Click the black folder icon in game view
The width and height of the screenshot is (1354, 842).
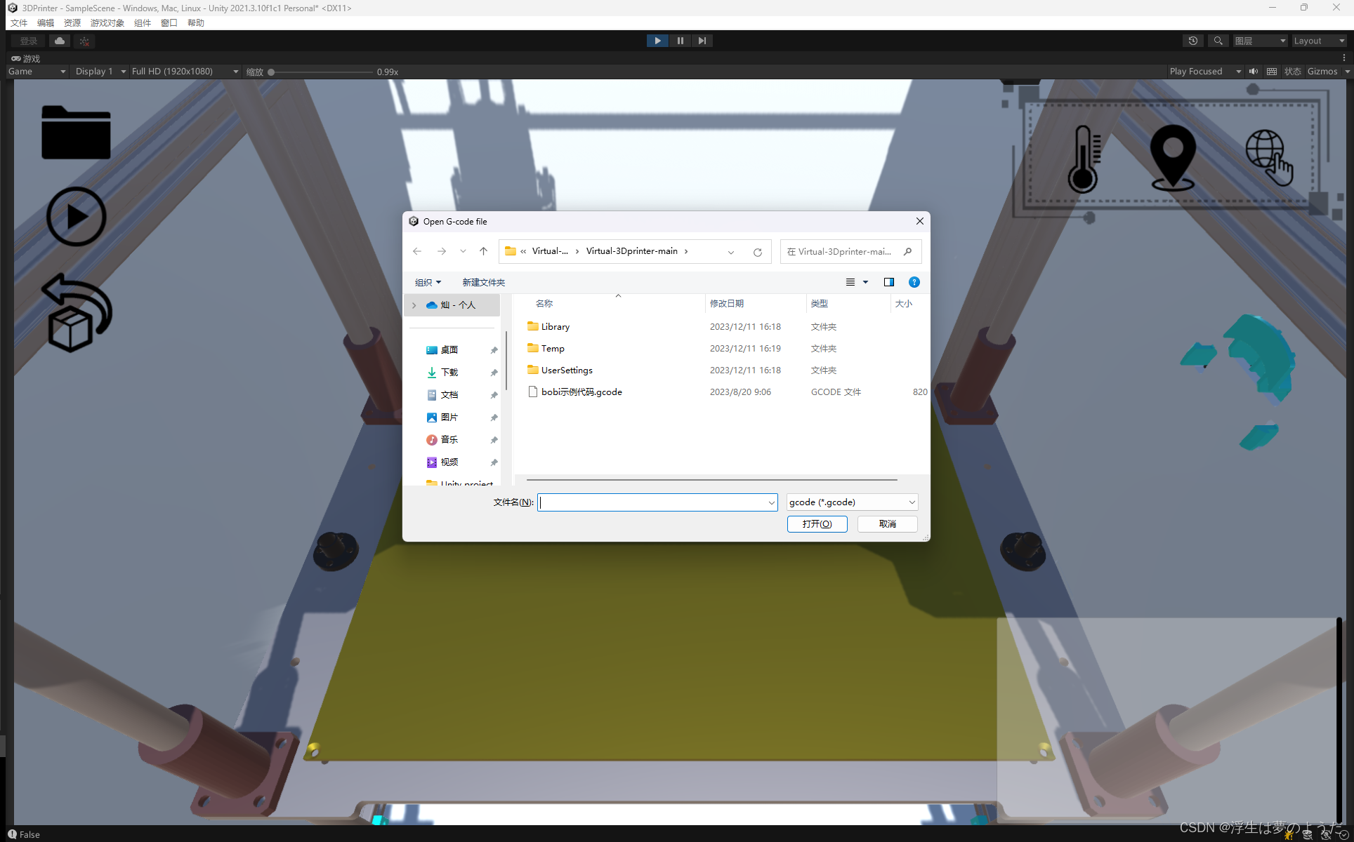pos(76,133)
